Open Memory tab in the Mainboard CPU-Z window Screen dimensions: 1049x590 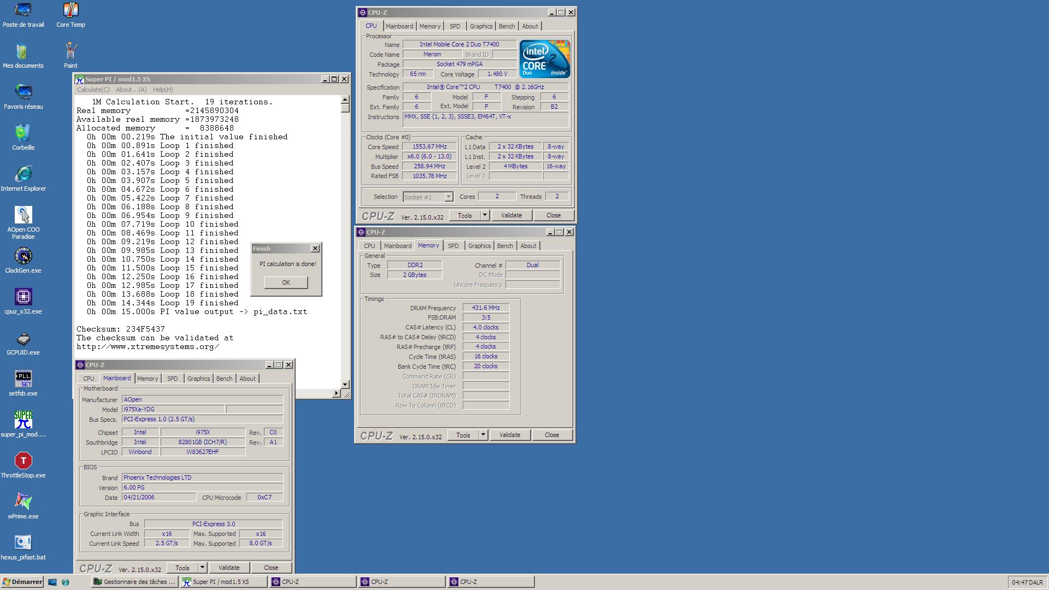pyautogui.click(x=148, y=379)
